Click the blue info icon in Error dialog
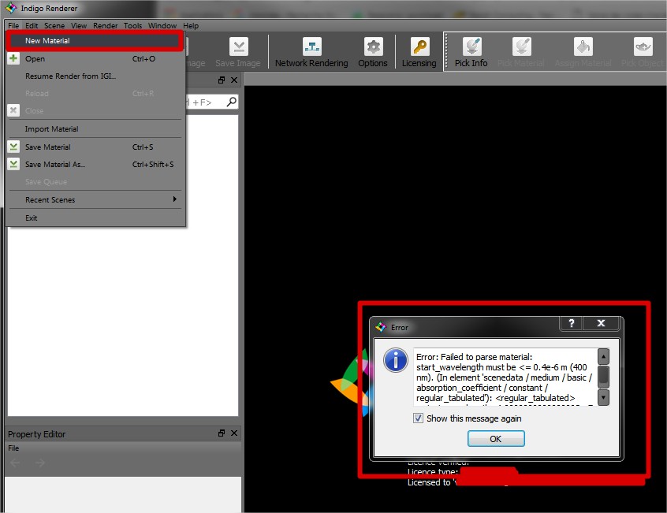667x513 pixels. [396, 360]
